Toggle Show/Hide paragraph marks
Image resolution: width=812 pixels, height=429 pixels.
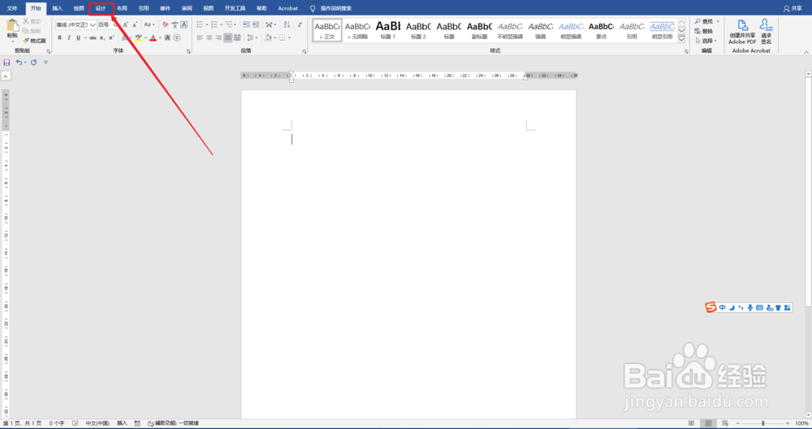(300, 24)
